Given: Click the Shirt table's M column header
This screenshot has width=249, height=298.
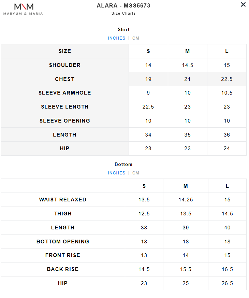Looking at the screenshot, I should pos(188,51).
